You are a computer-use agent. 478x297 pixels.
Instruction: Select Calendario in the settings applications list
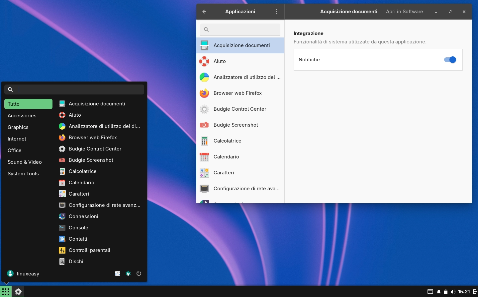(226, 157)
